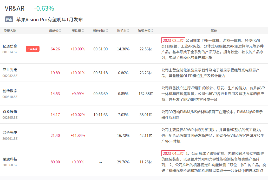Open stock 亿道信息
This screenshot has height=180, width=268.
10,46
